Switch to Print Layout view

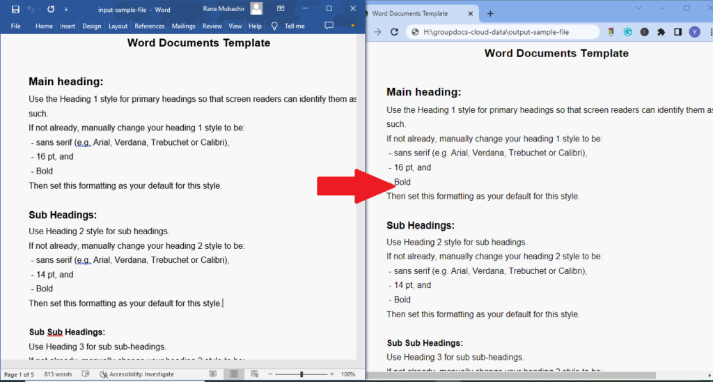[234, 374]
